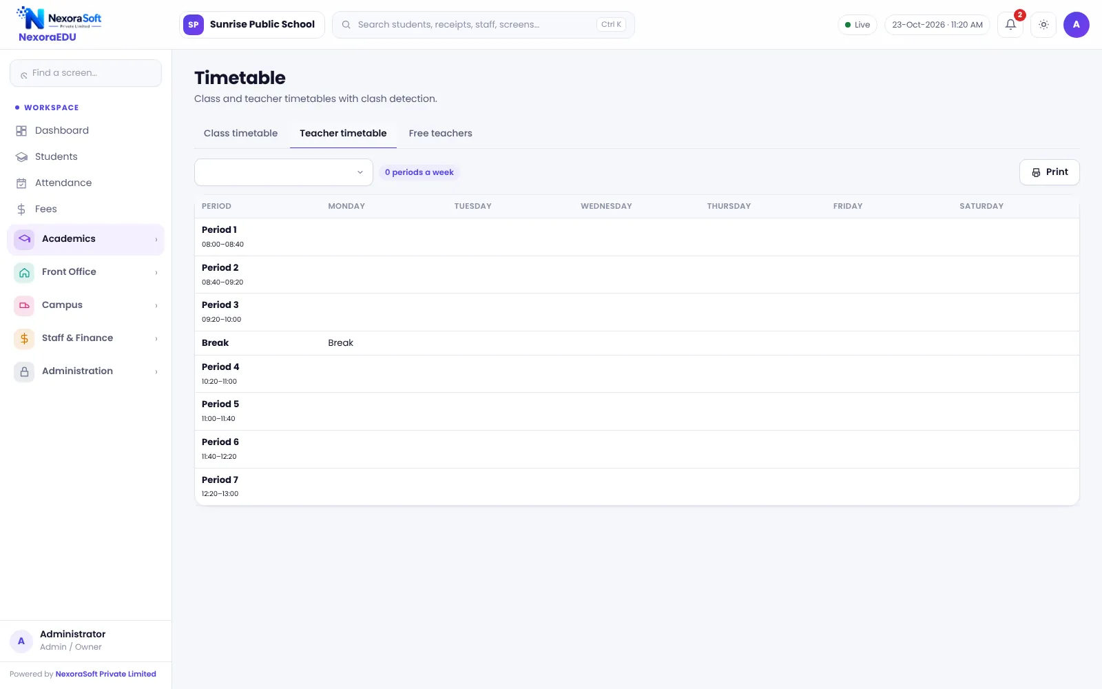Switch to the Class timetable tab
Viewport: 1102px width, 689px height.
click(240, 134)
